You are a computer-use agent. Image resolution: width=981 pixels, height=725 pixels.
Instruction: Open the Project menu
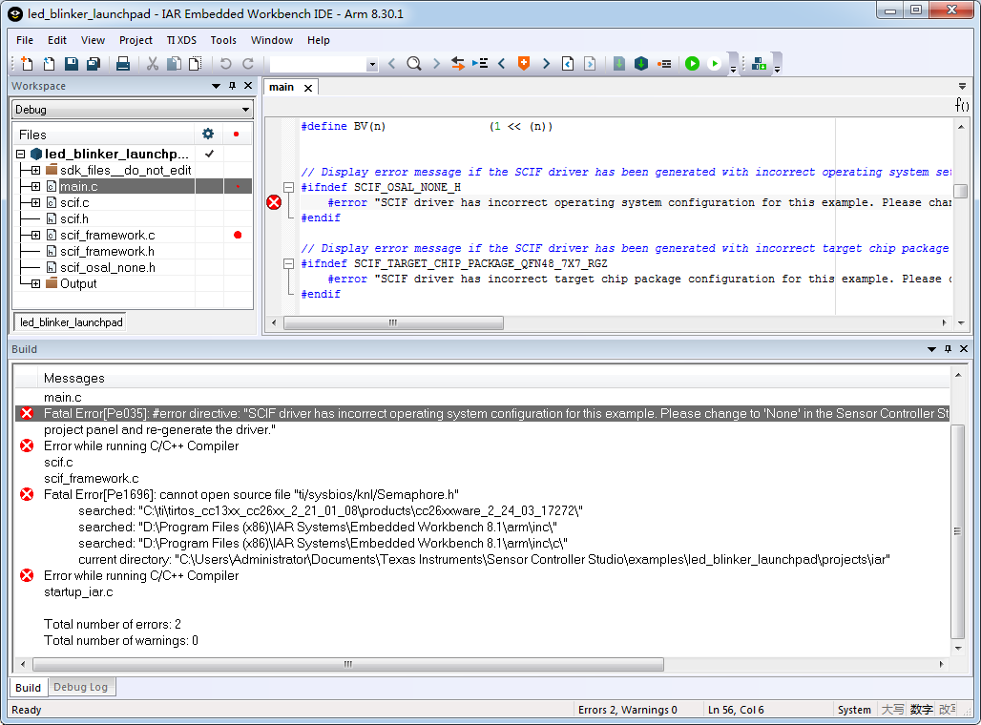tap(136, 40)
